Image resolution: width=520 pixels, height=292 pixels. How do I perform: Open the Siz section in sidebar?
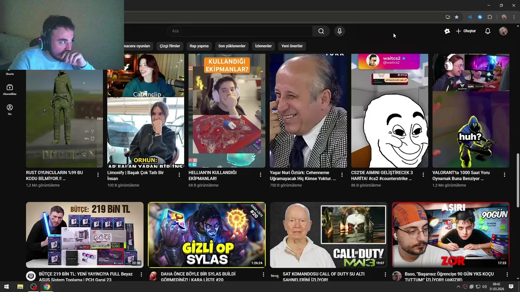pyautogui.click(x=10, y=109)
